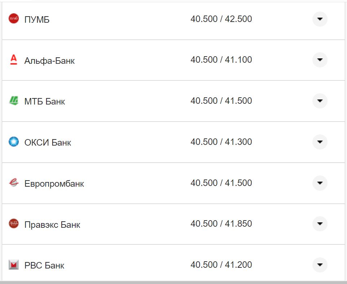Click the blue ОКСИ Банк logo
347x284 pixels.
coord(14,142)
